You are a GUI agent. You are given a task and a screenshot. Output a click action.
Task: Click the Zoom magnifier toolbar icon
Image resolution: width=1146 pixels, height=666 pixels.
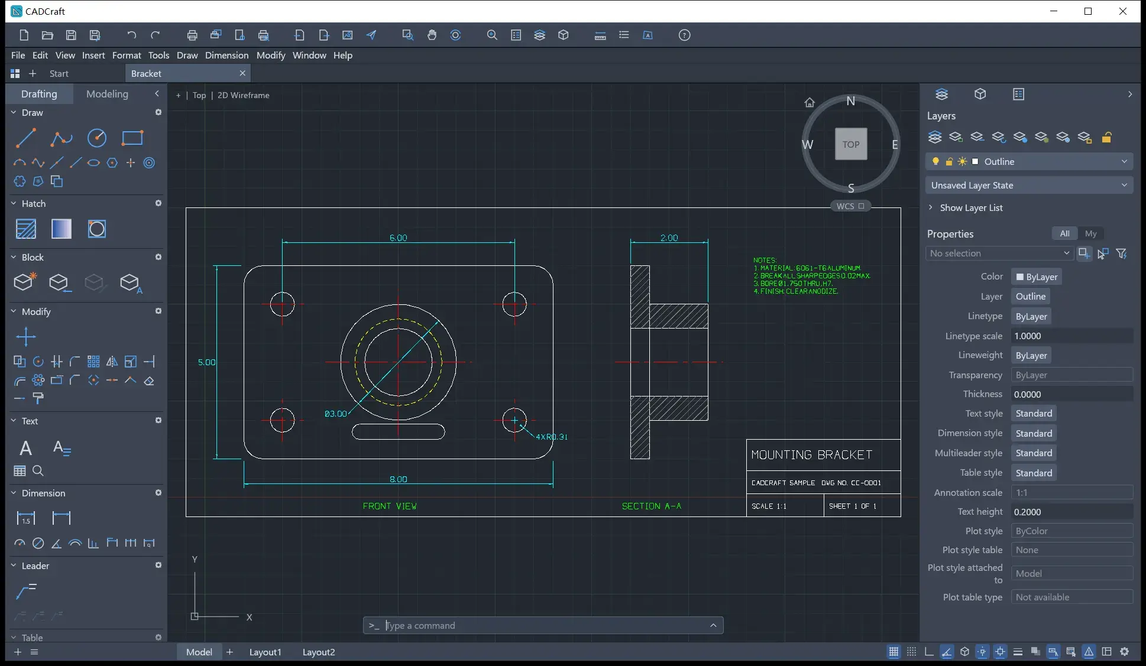(x=492, y=35)
